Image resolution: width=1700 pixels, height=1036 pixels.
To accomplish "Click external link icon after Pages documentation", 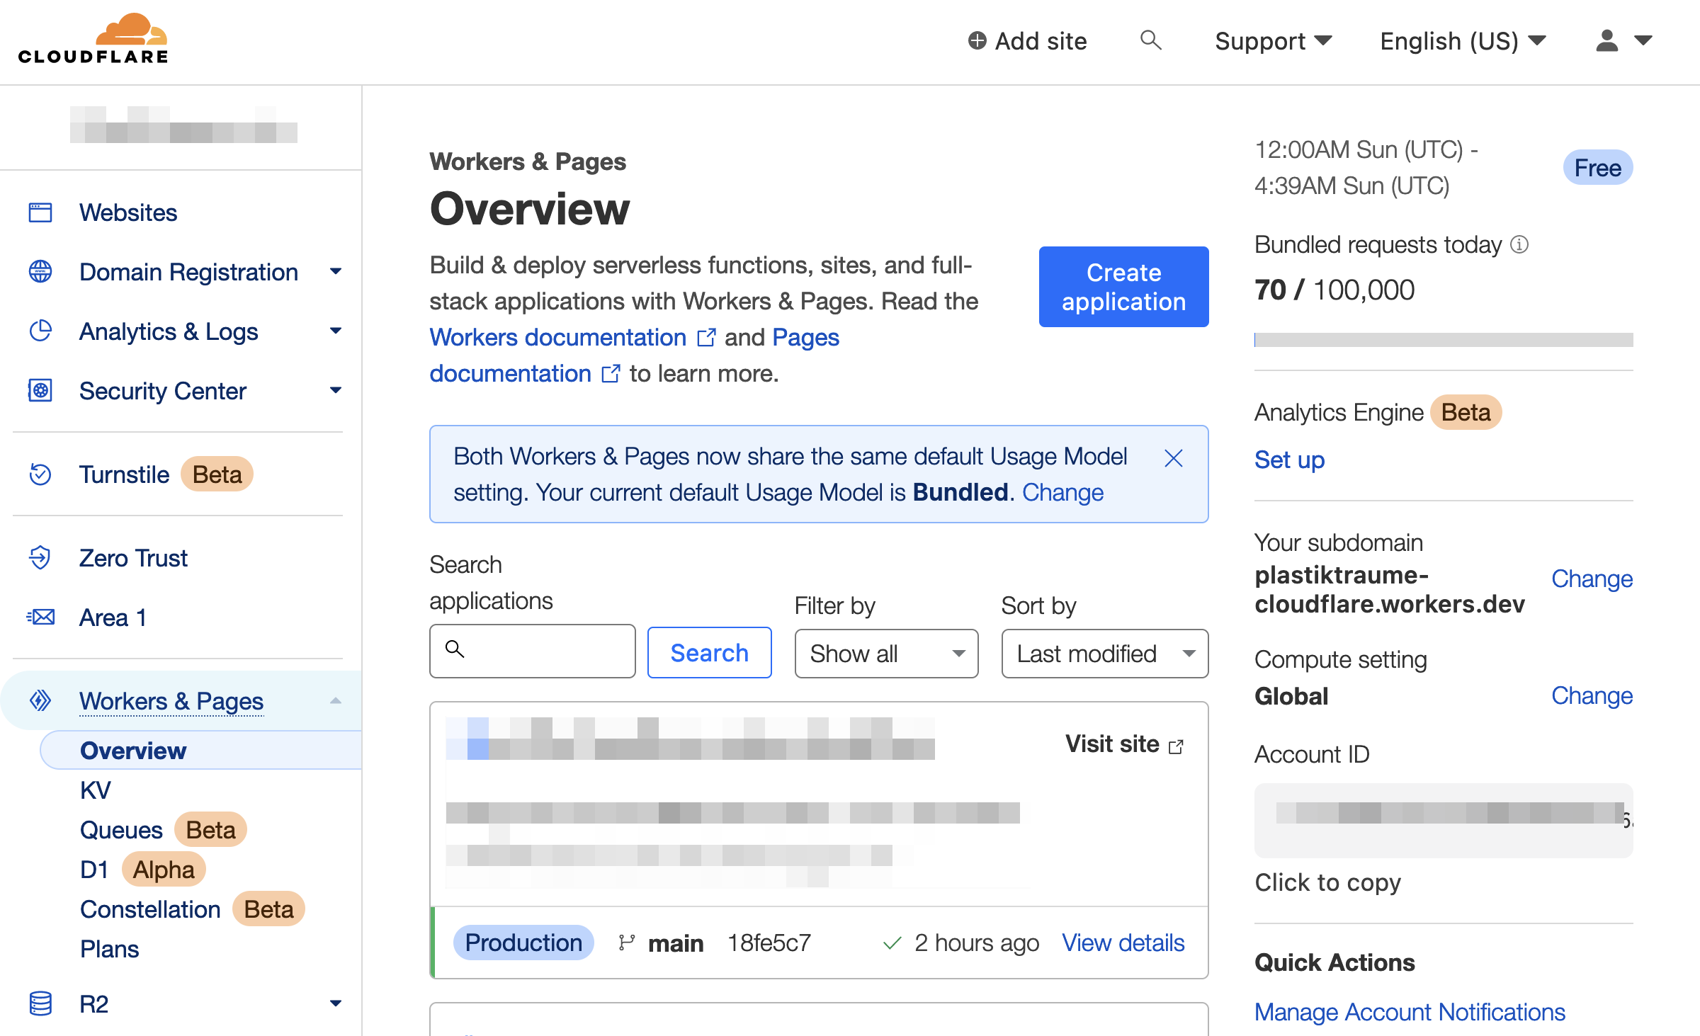I will pyautogui.click(x=611, y=374).
